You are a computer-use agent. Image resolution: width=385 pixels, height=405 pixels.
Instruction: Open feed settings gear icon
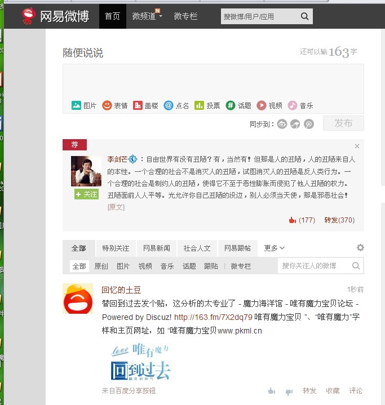(360, 248)
